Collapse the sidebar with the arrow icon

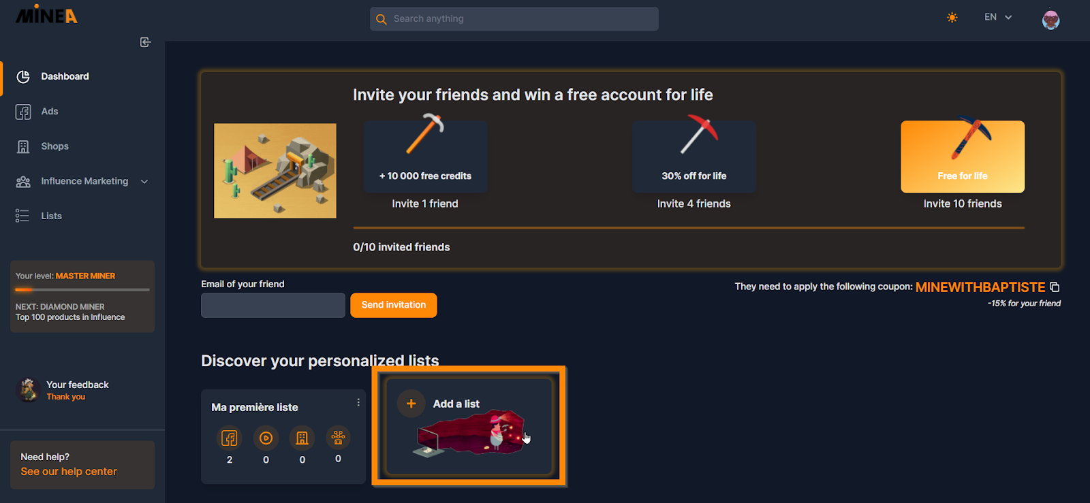point(145,42)
